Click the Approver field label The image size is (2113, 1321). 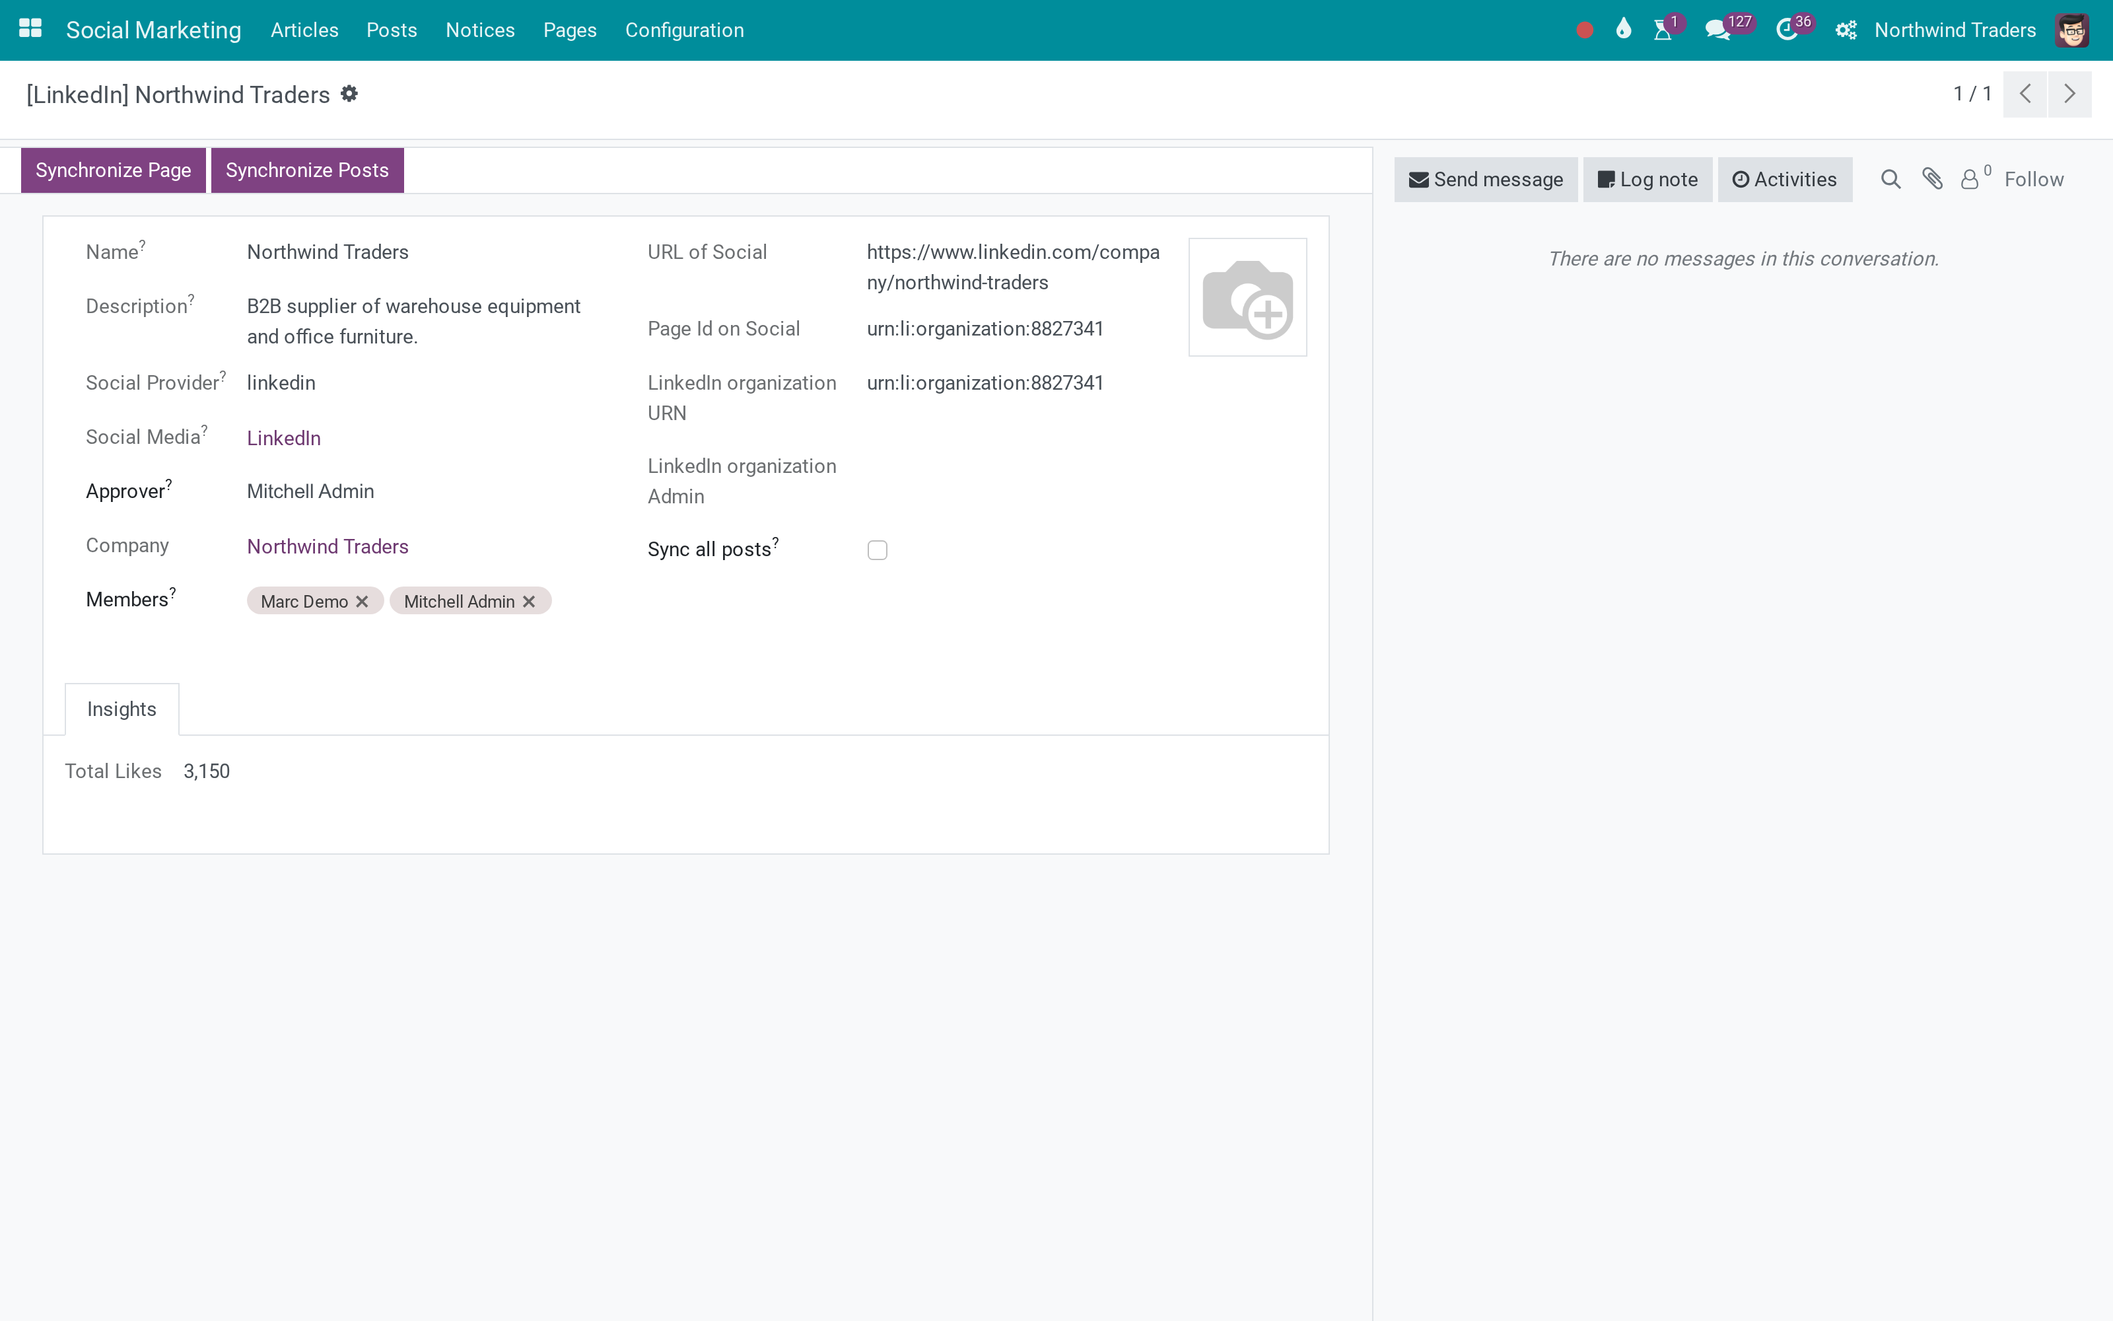125,491
